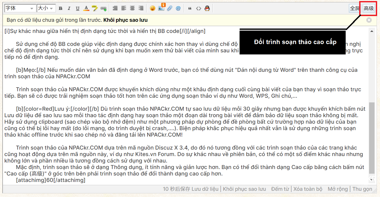Viewport: 380px width, 197px height.
Task: Click Xóa toàn bộ to clear content
Action: pyautogui.click(x=308, y=189)
